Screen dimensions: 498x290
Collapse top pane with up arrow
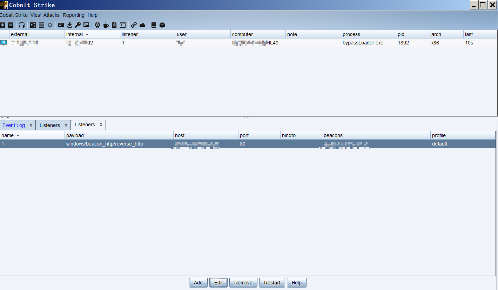click(2, 118)
